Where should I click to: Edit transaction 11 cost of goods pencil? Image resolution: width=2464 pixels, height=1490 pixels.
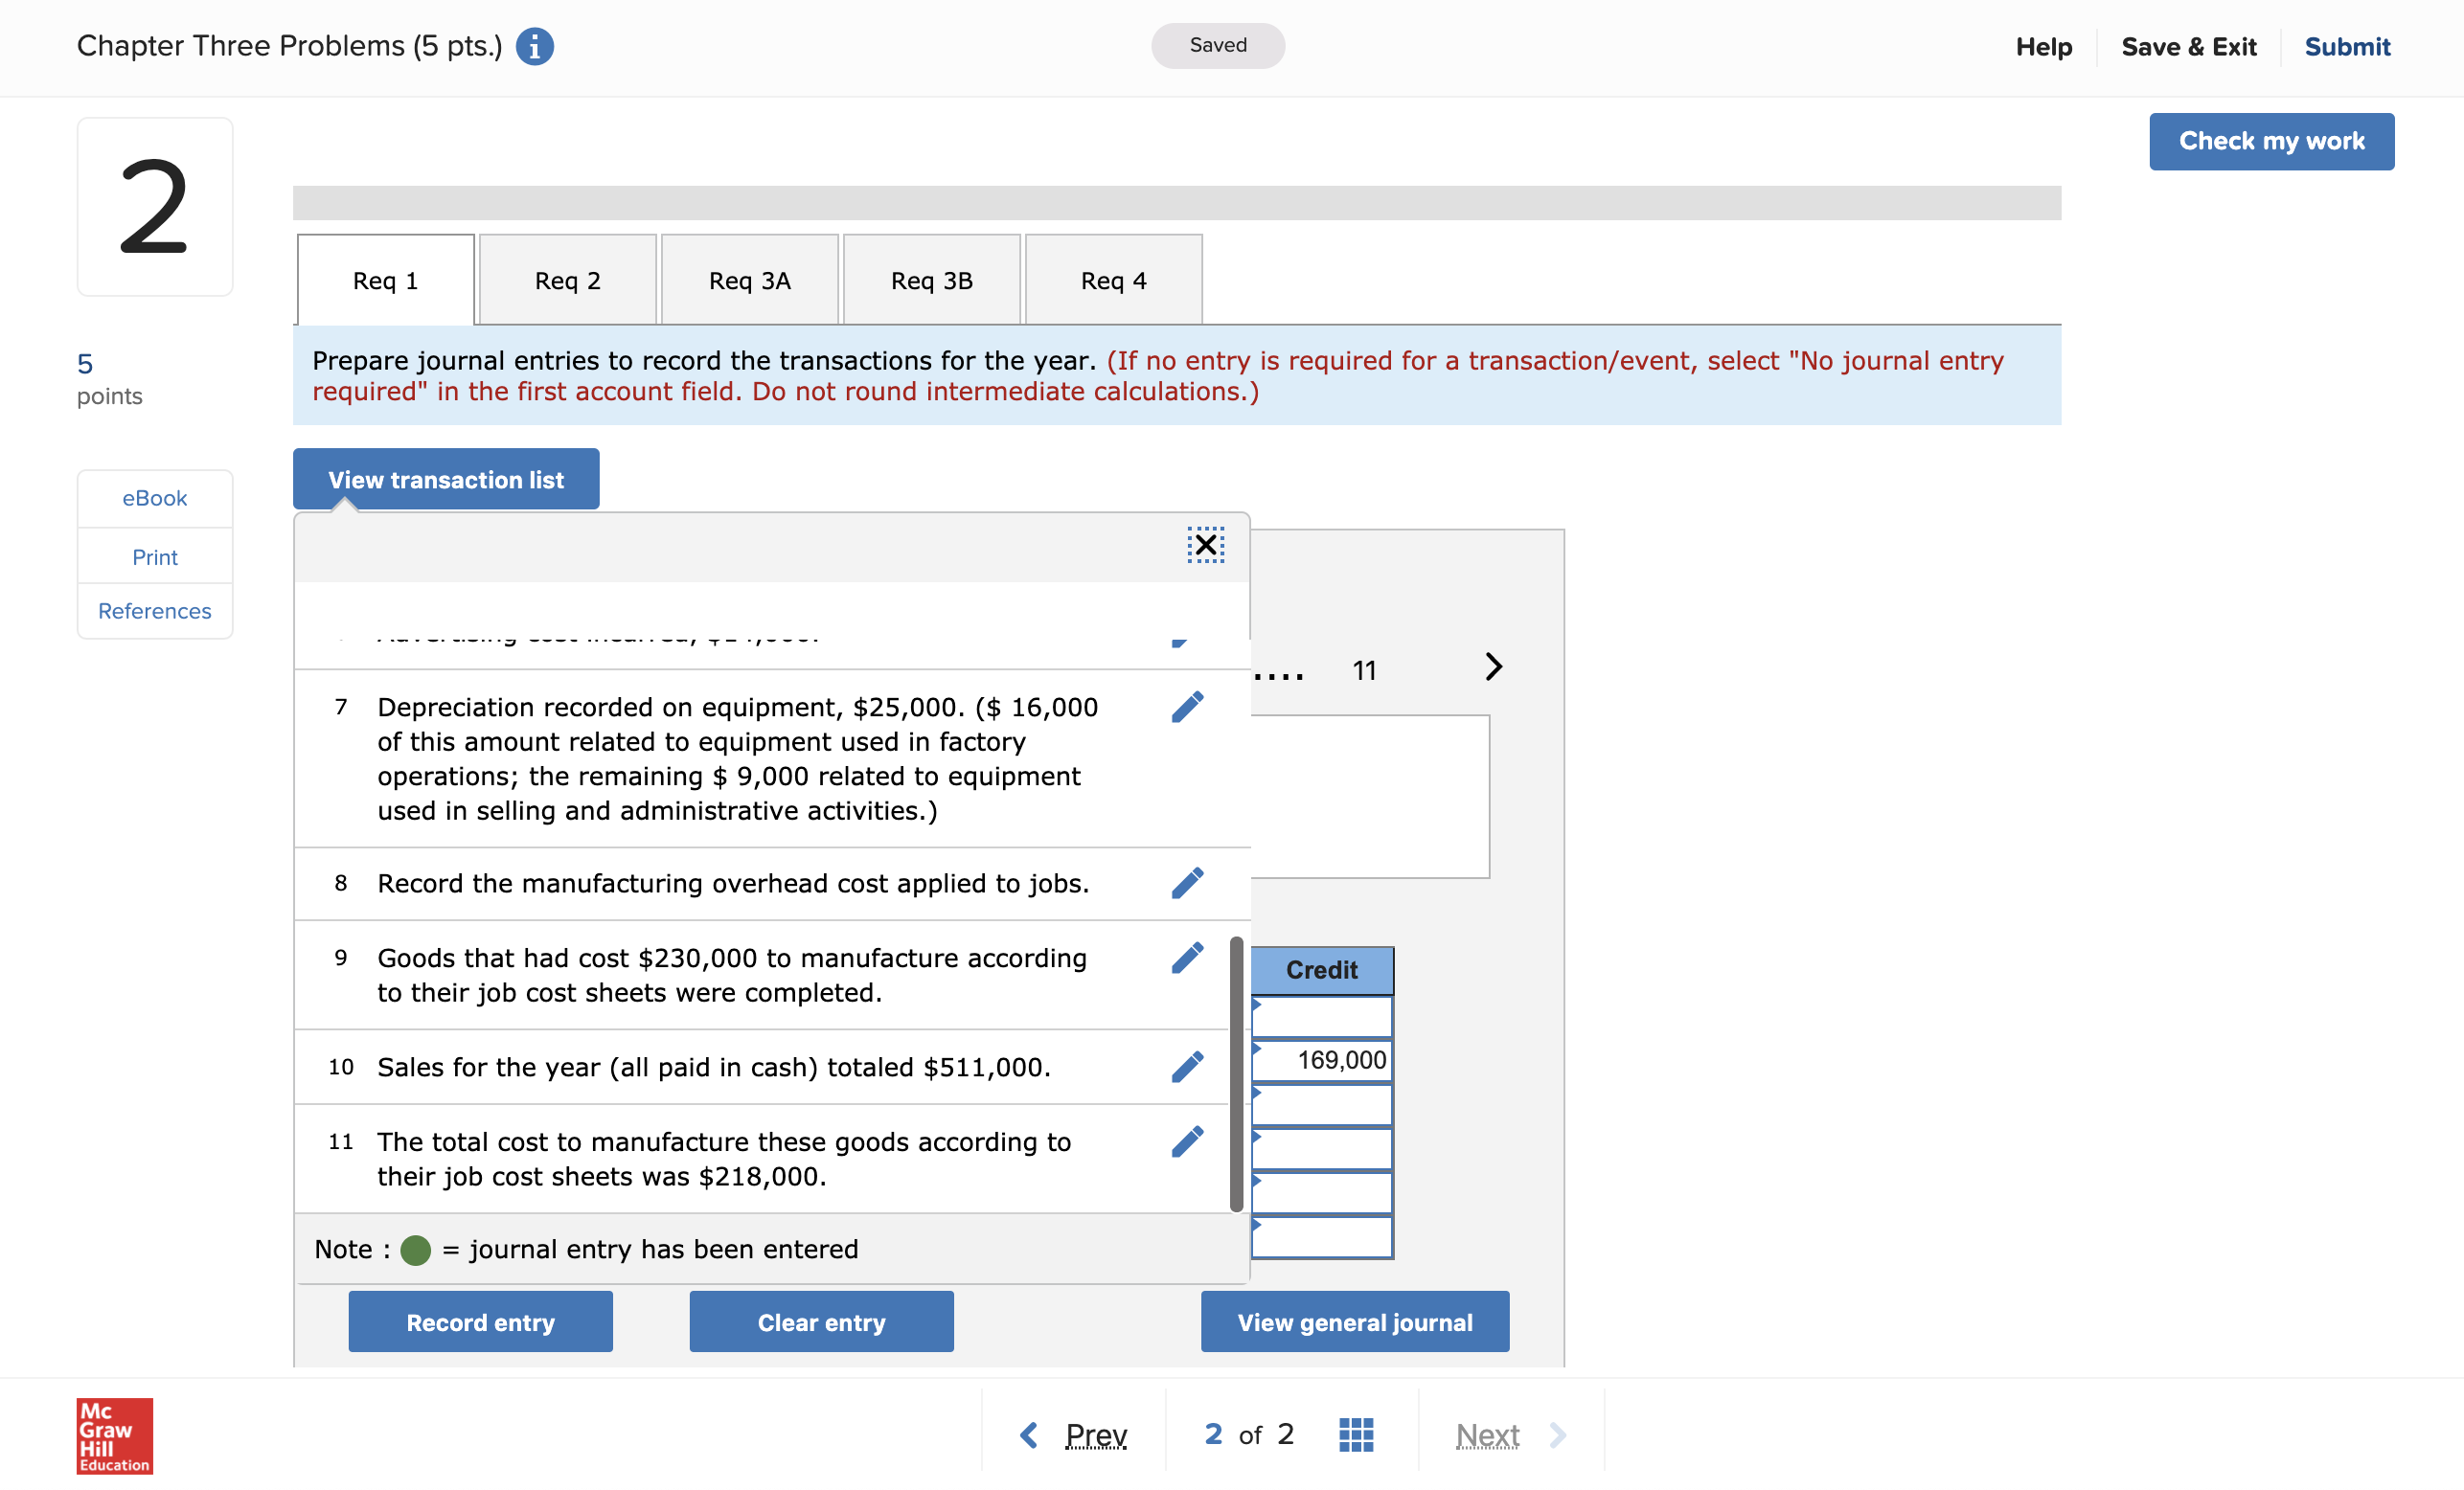1187,1141
